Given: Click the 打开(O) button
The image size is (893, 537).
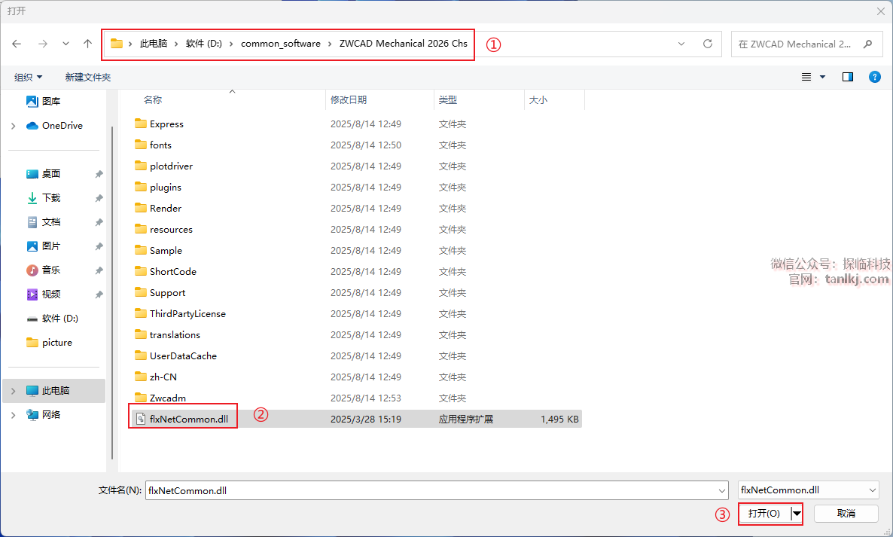Looking at the screenshot, I should (764, 514).
